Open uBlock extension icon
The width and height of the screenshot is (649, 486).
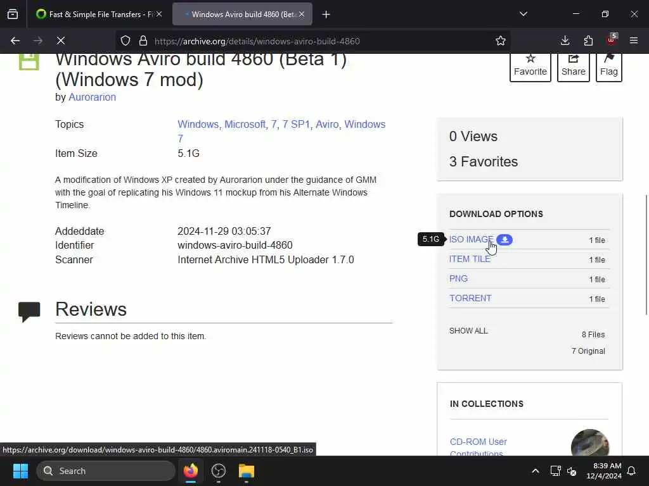pos(612,40)
